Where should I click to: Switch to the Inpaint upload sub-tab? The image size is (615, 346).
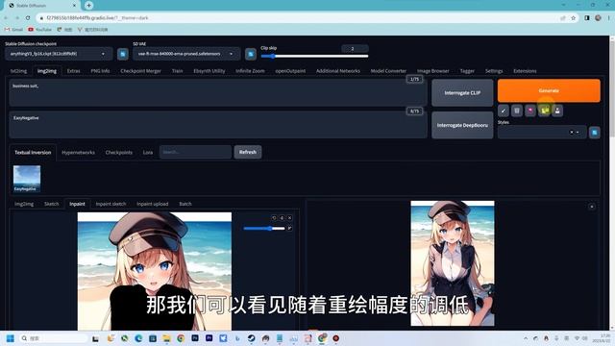152,204
